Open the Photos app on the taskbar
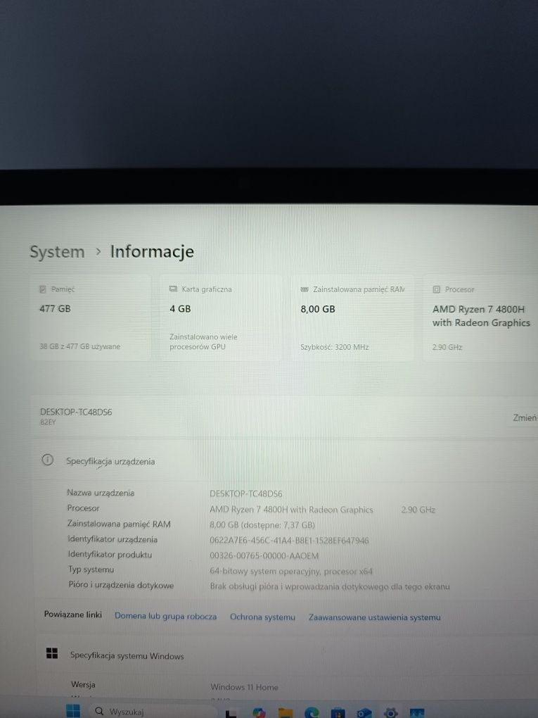This screenshot has height=718, width=538. tap(417, 713)
